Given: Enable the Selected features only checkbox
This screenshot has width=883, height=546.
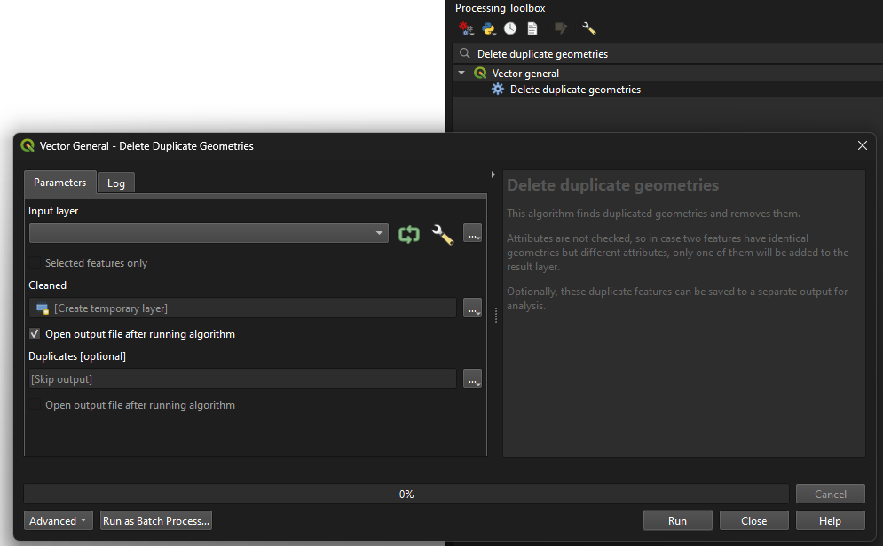Looking at the screenshot, I should (35, 263).
